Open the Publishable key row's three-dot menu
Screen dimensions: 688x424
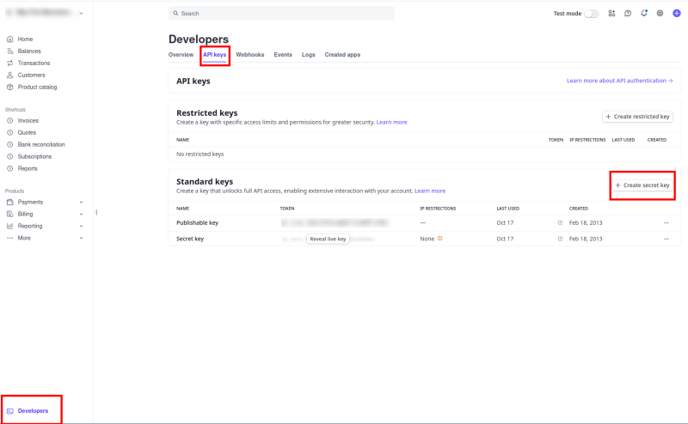pos(666,223)
